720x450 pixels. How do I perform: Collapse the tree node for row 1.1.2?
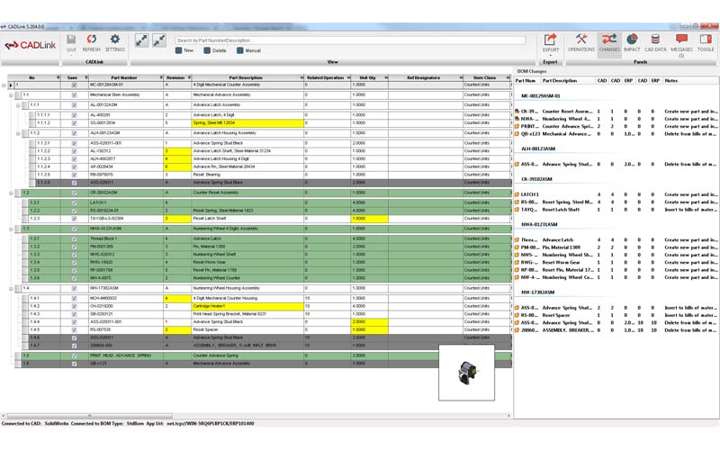coord(18,133)
